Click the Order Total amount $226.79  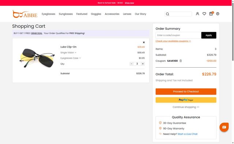click(209, 74)
